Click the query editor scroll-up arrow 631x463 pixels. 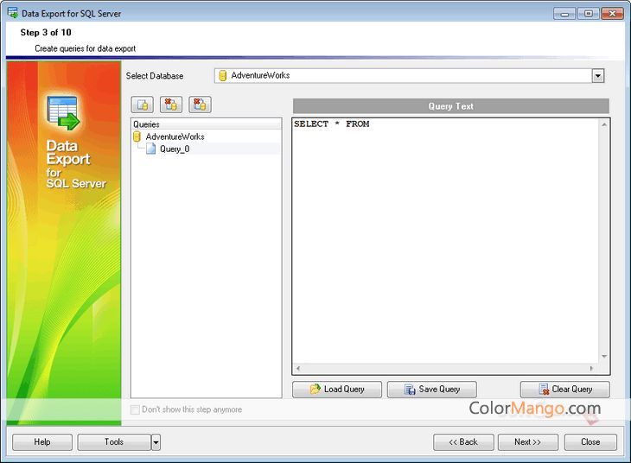604,124
